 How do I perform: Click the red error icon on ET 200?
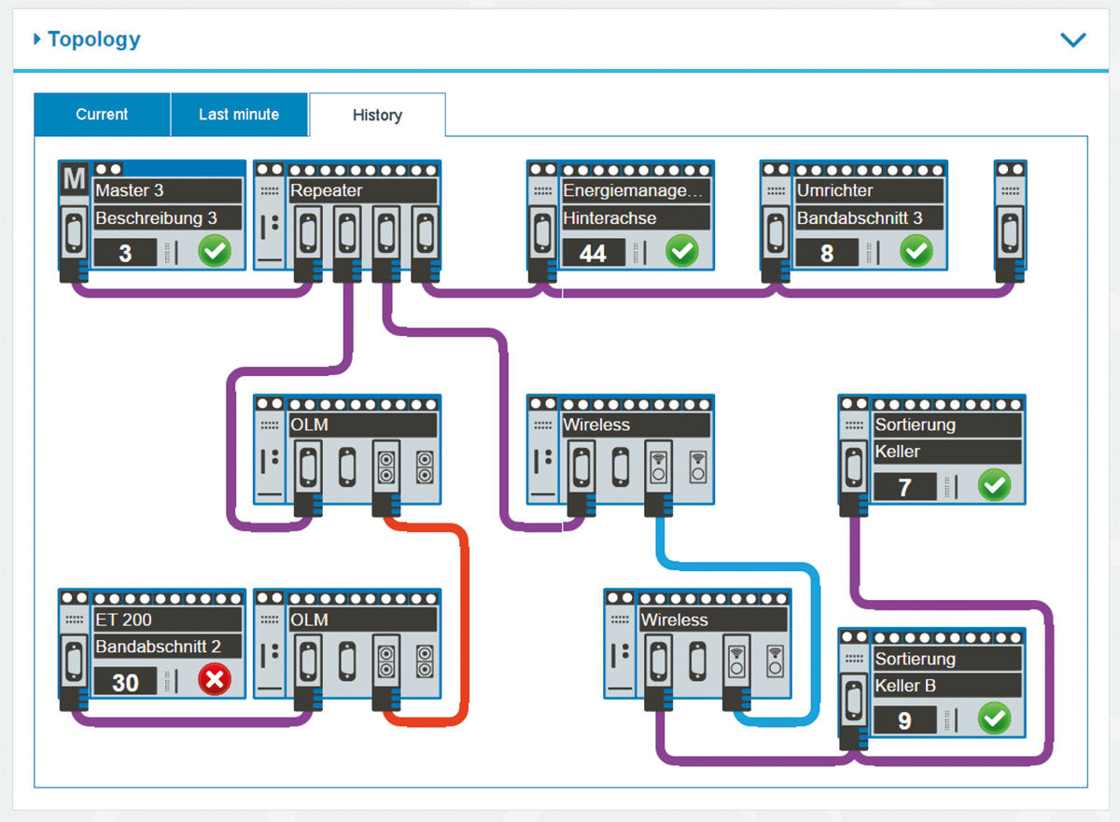click(x=215, y=680)
